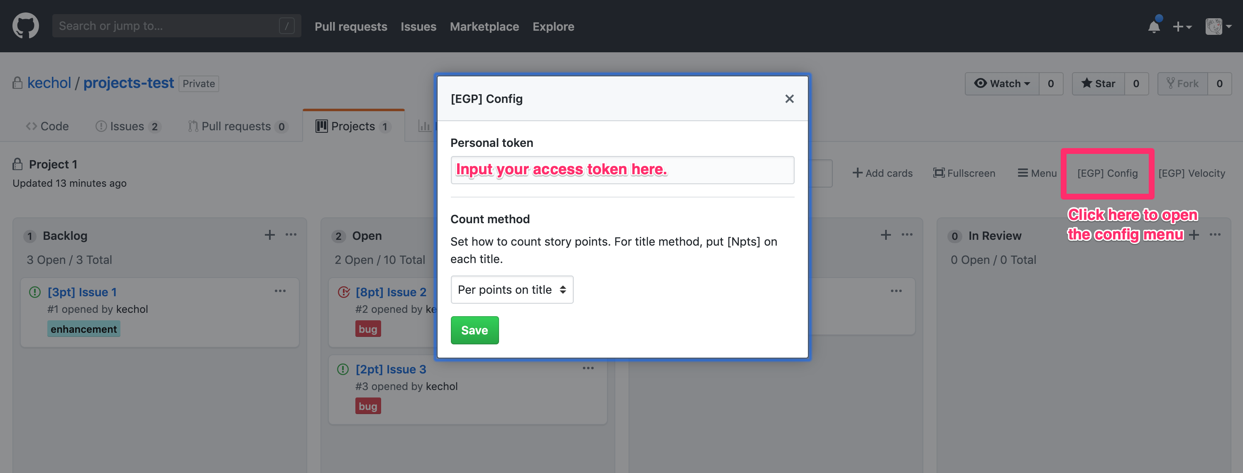Expand the create-new plus dropdown
1243x473 pixels.
1182,27
